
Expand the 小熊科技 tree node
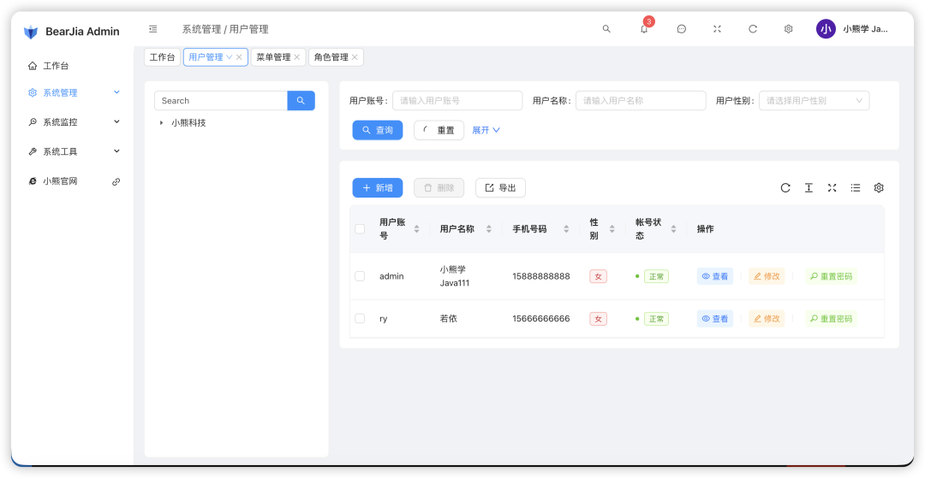161,123
